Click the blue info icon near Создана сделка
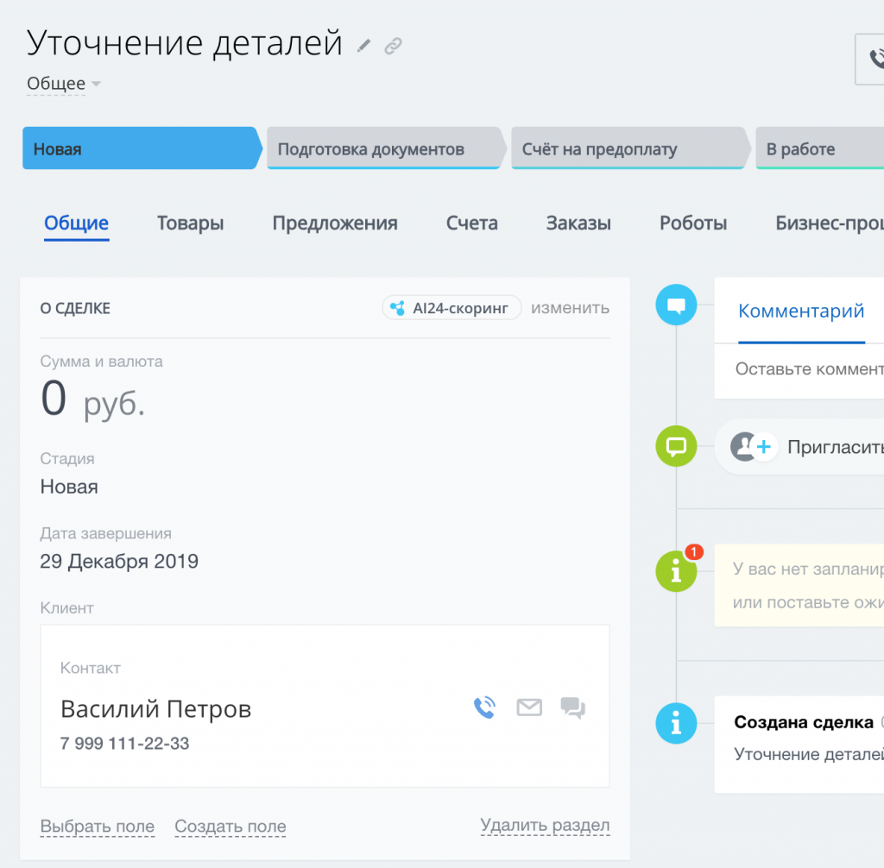The image size is (884, 868). click(676, 723)
